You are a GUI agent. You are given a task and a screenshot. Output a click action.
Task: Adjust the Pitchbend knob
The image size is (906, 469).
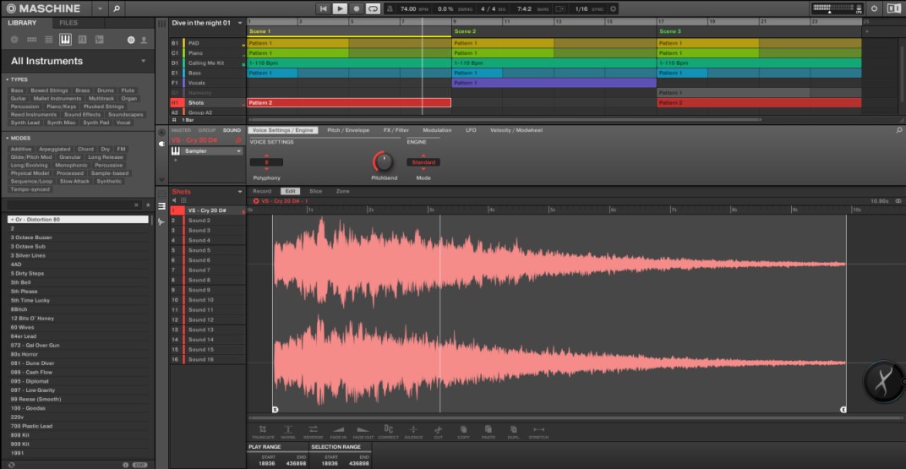383,161
